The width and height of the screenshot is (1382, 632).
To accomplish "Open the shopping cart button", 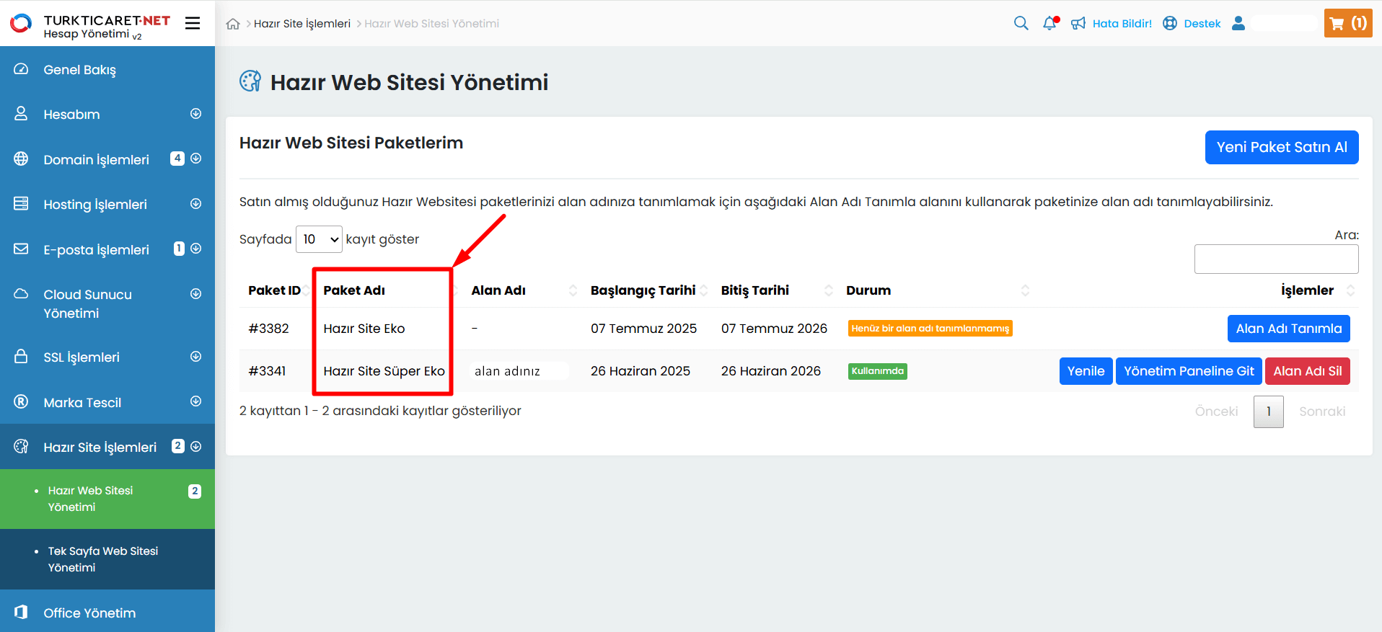I will (1348, 23).
